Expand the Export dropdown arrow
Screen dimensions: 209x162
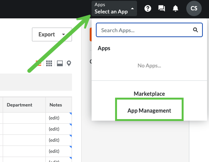click(x=64, y=34)
